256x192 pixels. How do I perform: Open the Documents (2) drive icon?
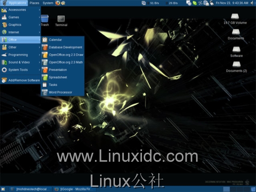click(x=236, y=67)
